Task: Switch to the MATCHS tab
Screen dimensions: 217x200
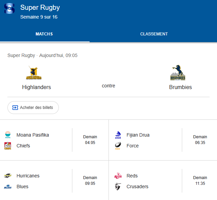Action: coord(44,34)
